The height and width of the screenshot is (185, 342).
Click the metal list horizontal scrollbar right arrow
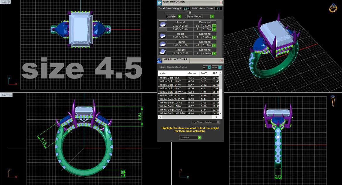coord(217,117)
